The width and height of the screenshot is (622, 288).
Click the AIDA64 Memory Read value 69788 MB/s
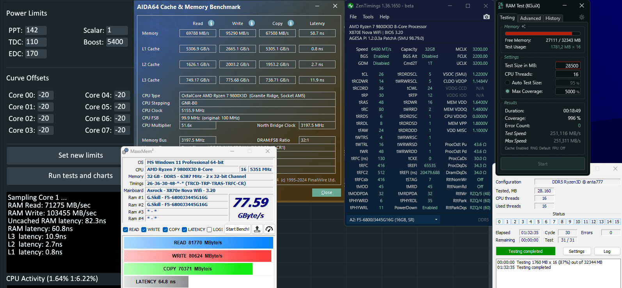(x=198, y=33)
